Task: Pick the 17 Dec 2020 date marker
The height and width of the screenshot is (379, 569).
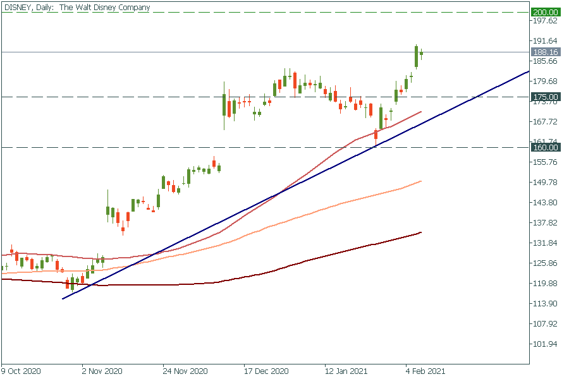Action: [x=266, y=371]
